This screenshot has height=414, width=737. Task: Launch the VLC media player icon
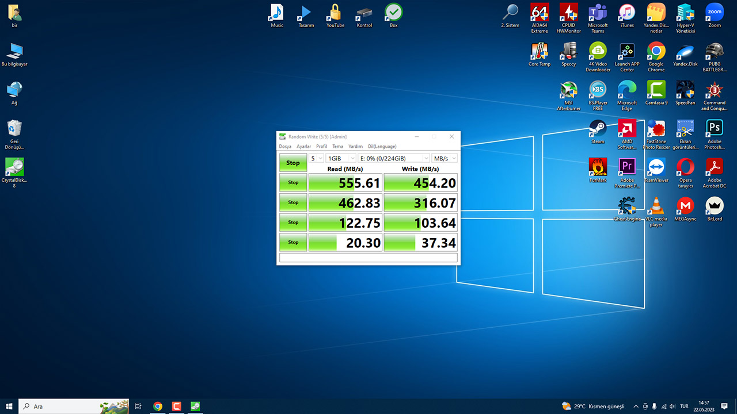656,209
